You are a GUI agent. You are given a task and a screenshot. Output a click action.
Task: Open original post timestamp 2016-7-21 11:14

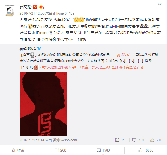coord(32,140)
